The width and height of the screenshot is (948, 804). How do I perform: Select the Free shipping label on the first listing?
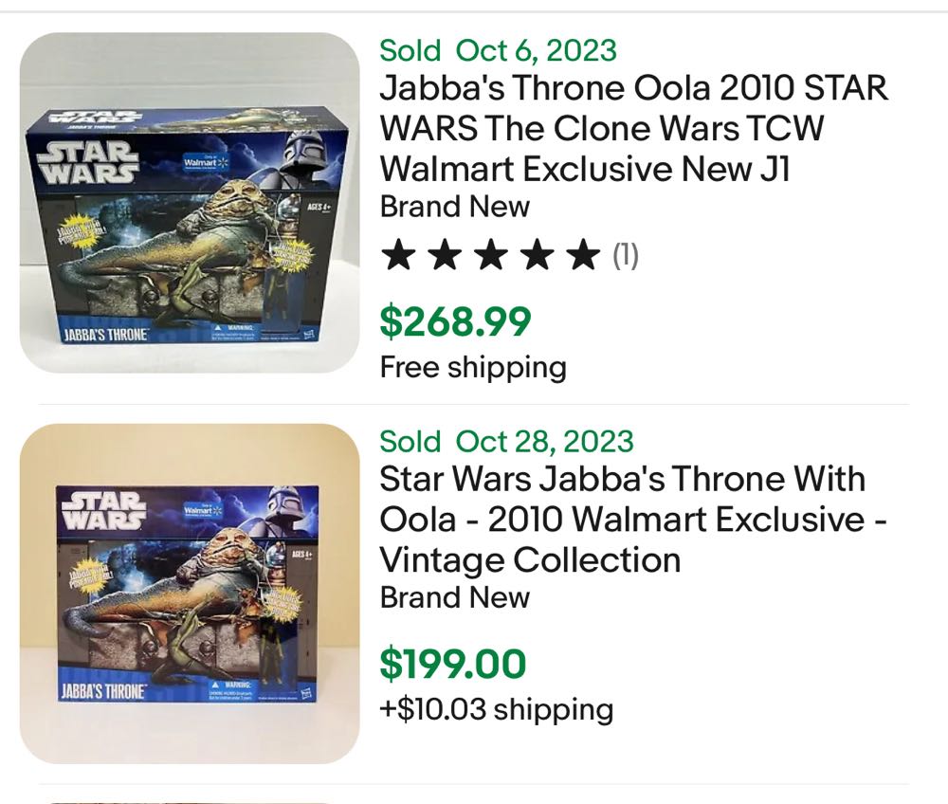coord(472,367)
